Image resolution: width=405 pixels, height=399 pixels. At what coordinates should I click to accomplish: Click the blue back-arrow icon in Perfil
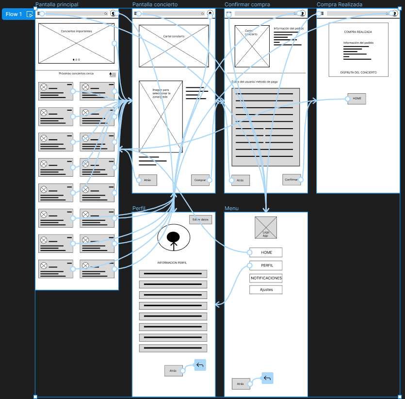pyautogui.click(x=200, y=365)
